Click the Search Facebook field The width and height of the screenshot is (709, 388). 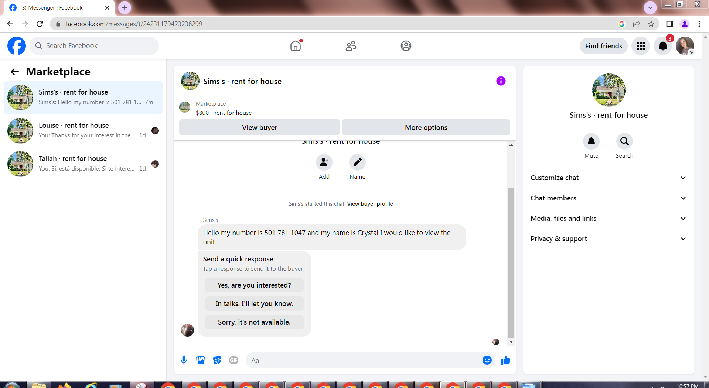94,46
